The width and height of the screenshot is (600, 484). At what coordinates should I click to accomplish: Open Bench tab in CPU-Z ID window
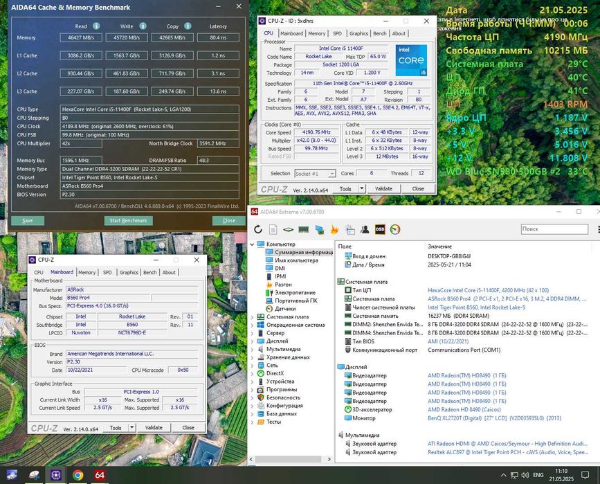pyautogui.click(x=380, y=33)
